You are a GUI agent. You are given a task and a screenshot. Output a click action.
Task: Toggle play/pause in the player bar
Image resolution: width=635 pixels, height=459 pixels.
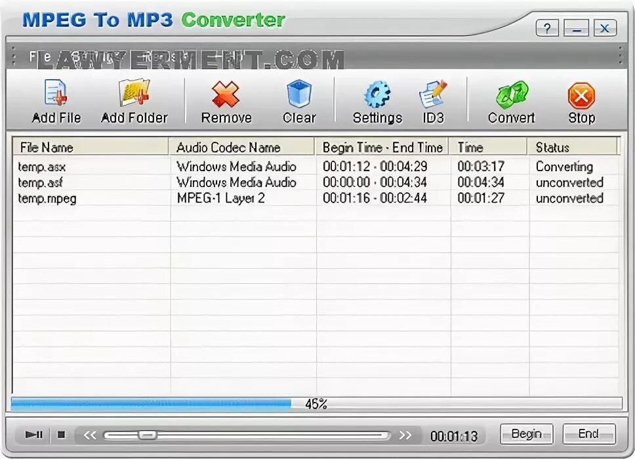point(33,435)
